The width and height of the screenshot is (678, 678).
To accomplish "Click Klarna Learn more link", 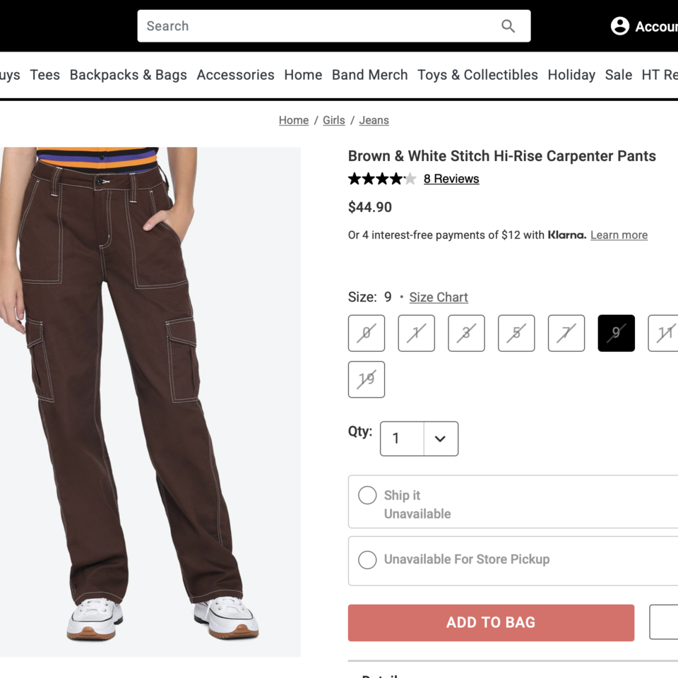I will [619, 235].
